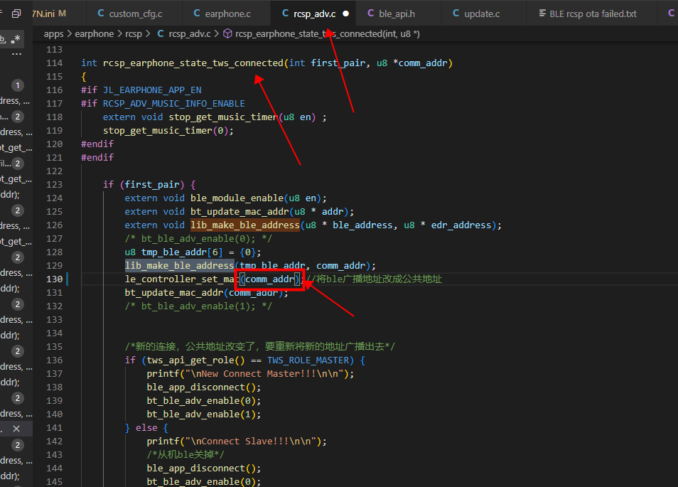The width and height of the screenshot is (678, 487).
Task: Click line number 123 in the gutter
Action: point(55,185)
